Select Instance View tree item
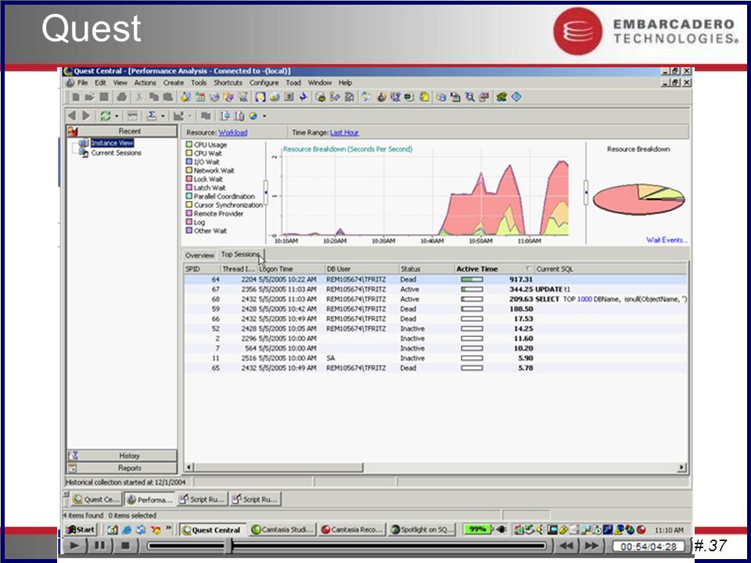This screenshot has height=563, width=751. [112, 143]
